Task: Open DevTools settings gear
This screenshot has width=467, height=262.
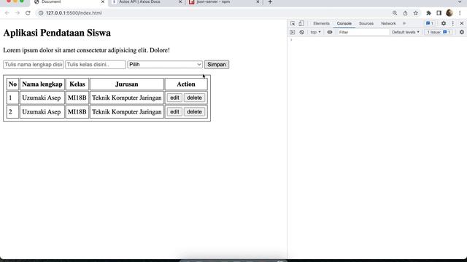Action: (x=444, y=23)
